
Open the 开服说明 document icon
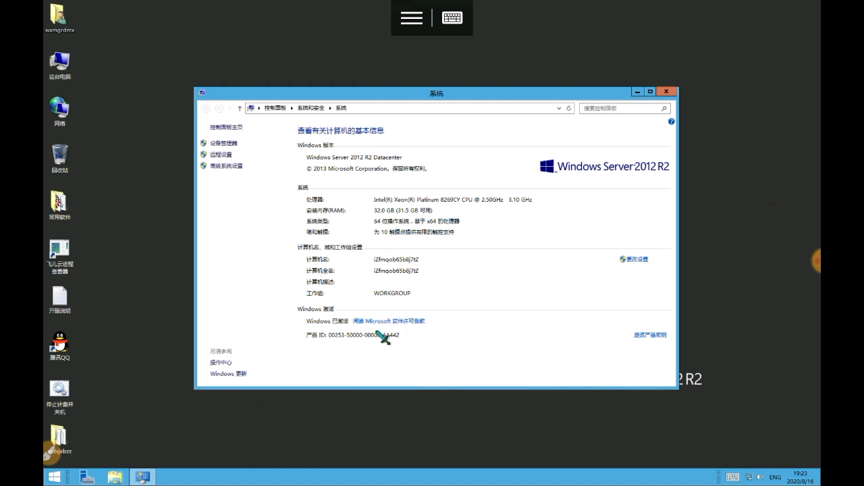coord(59,299)
